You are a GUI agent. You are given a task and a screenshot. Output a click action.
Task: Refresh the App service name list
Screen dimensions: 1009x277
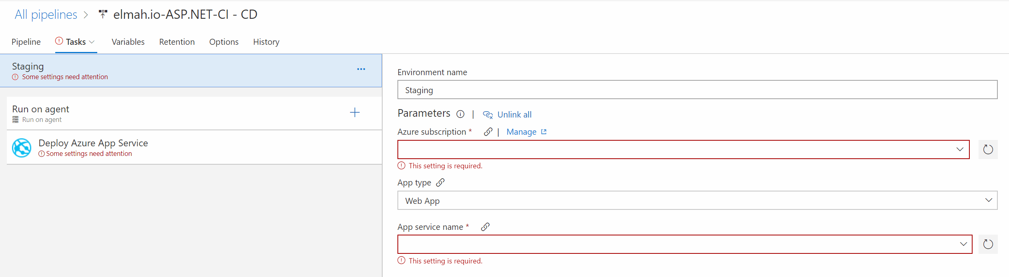point(988,244)
